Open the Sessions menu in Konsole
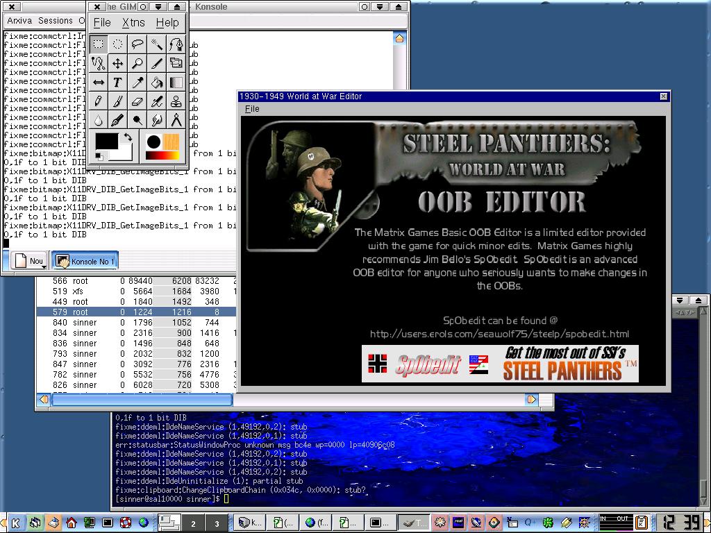 (x=55, y=21)
